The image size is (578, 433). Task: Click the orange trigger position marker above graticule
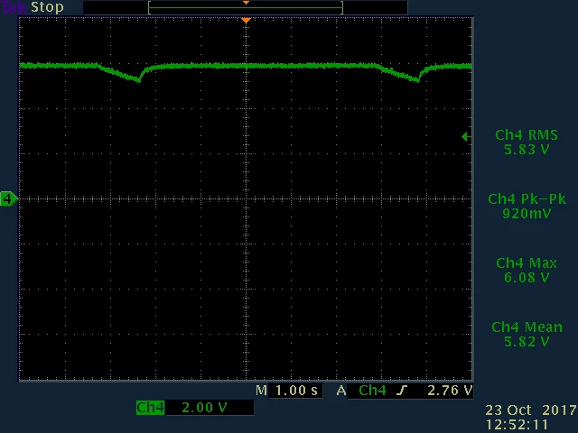pyautogui.click(x=246, y=21)
